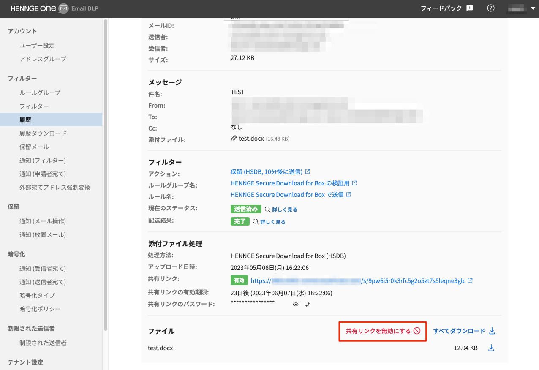Image resolution: width=539 pixels, height=370 pixels.
Task: Click the subject value TEST
Action: click(237, 92)
